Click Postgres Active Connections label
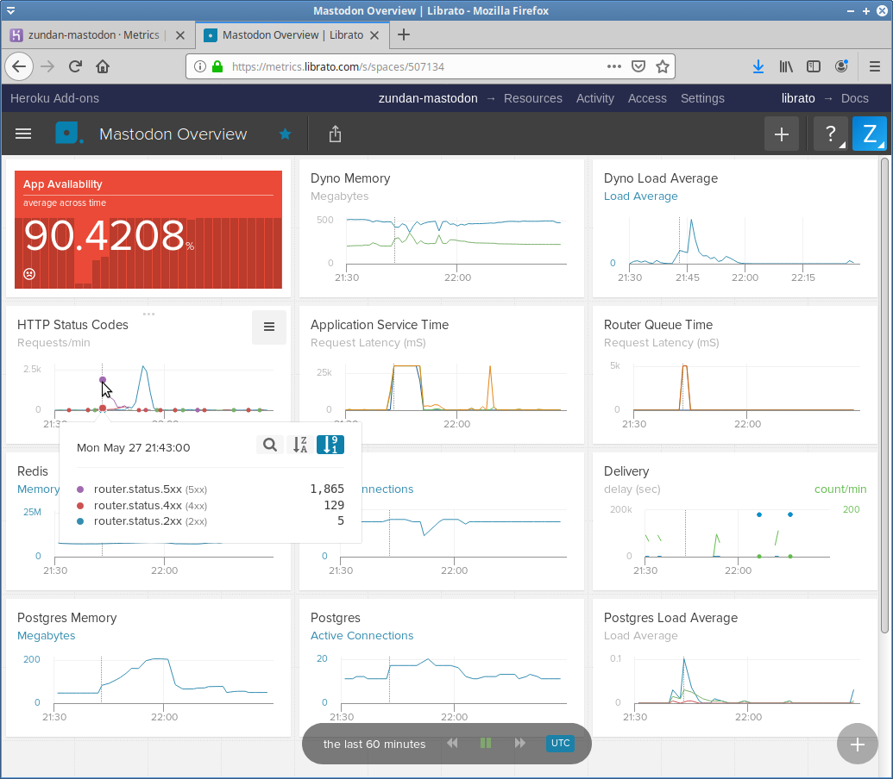The width and height of the screenshot is (893, 779). tap(362, 636)
